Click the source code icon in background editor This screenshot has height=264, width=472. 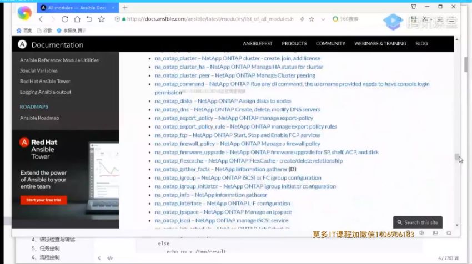tap(110, 258)
